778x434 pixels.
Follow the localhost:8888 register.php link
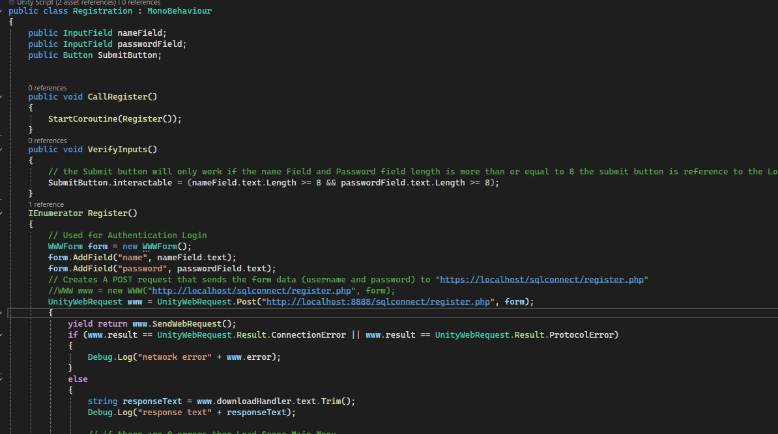(x=379, y=301)
